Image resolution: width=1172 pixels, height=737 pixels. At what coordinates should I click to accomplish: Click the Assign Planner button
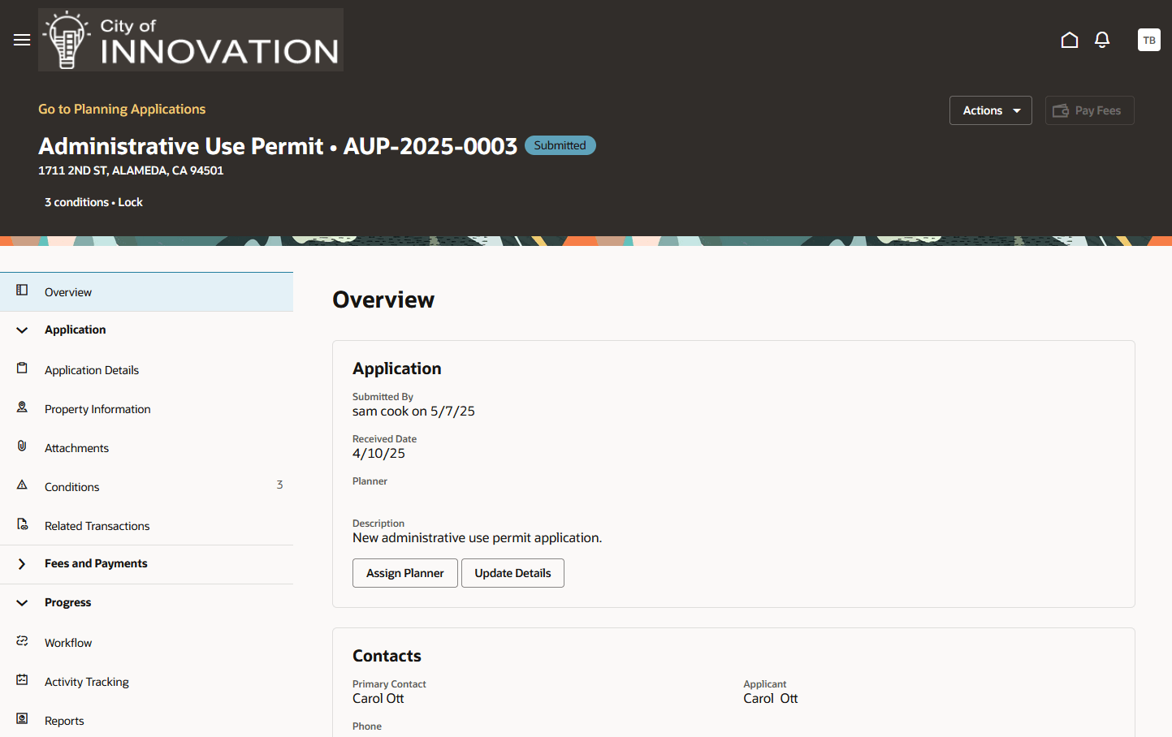pyautogui.click(x=404, y=573)
